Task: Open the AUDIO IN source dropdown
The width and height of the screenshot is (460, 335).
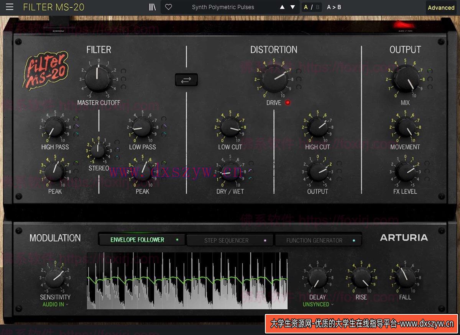Action: [x=56, y=304]
